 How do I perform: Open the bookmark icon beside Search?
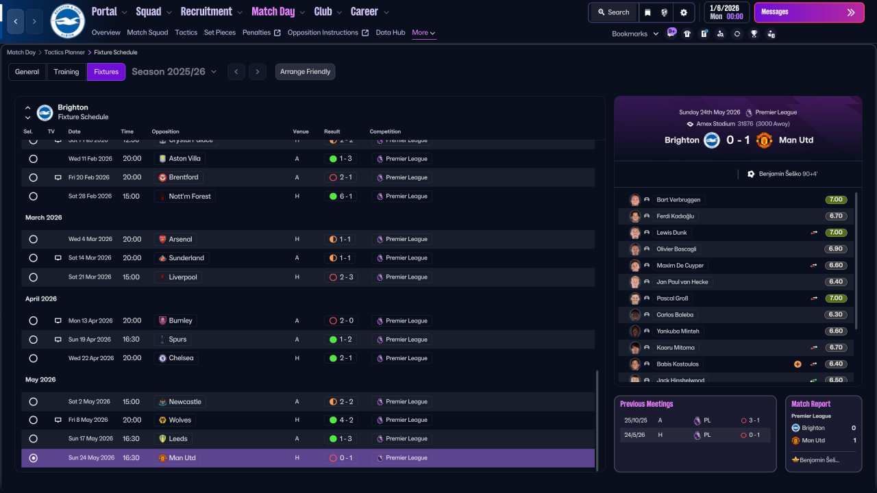(648, 12)
